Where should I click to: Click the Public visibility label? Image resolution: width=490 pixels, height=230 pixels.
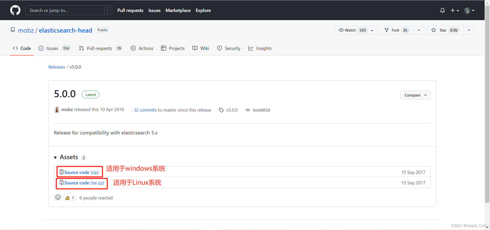(103, 30)
